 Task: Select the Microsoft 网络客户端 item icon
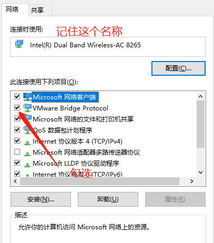pyautogui.click(x=27, y=97)
